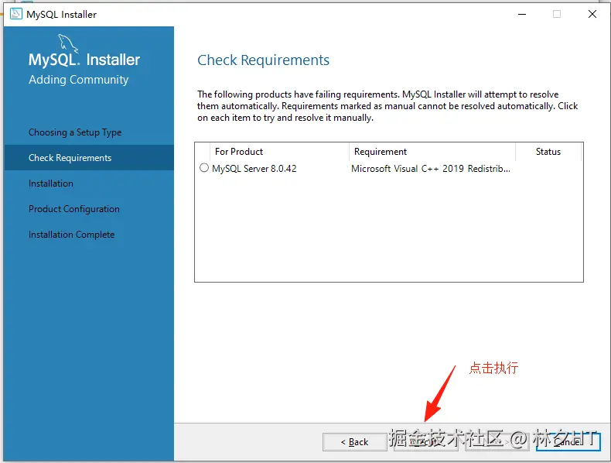Open Product Configuration step in sidebar

click(74, 209)
